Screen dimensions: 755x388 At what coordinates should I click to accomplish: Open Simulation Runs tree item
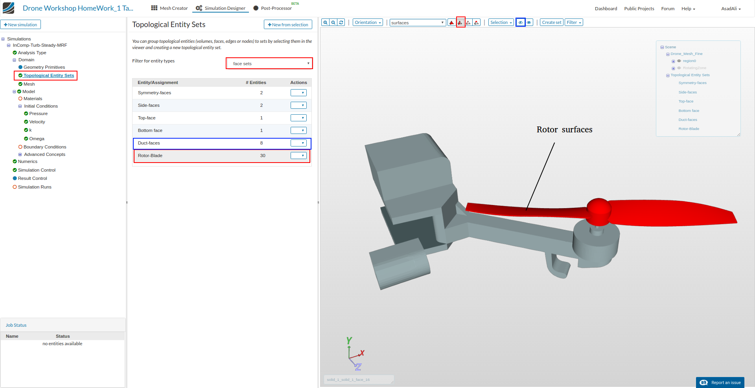[x=35, y=187]
